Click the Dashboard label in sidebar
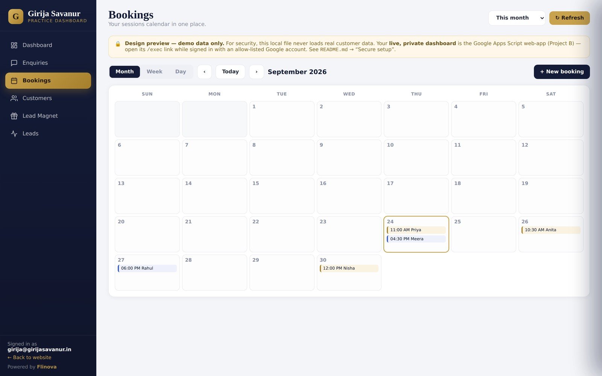 (x=37, y=45)
